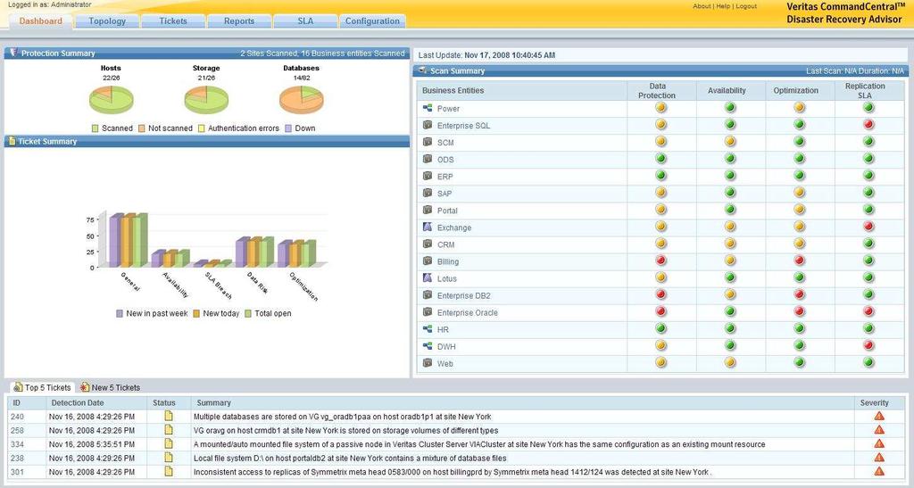Open ticket ID 240

(x=18, y=417)
